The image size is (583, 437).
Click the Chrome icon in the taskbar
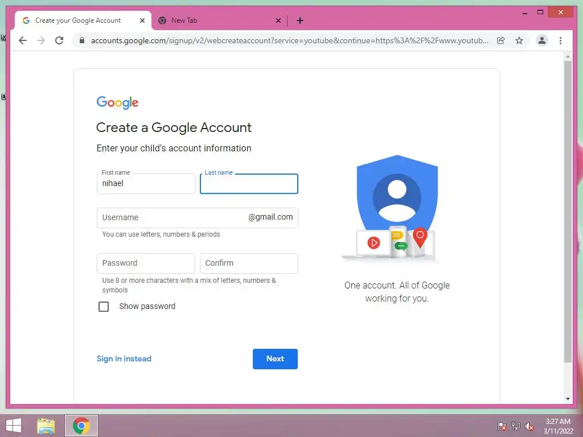tap(81, 426)
